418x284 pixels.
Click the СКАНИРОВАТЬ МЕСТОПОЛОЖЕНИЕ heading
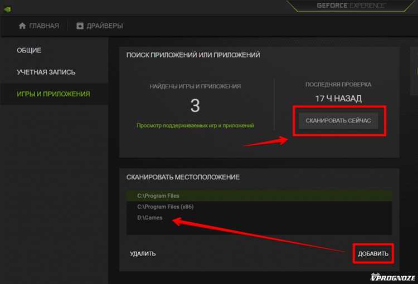point(183,177)
